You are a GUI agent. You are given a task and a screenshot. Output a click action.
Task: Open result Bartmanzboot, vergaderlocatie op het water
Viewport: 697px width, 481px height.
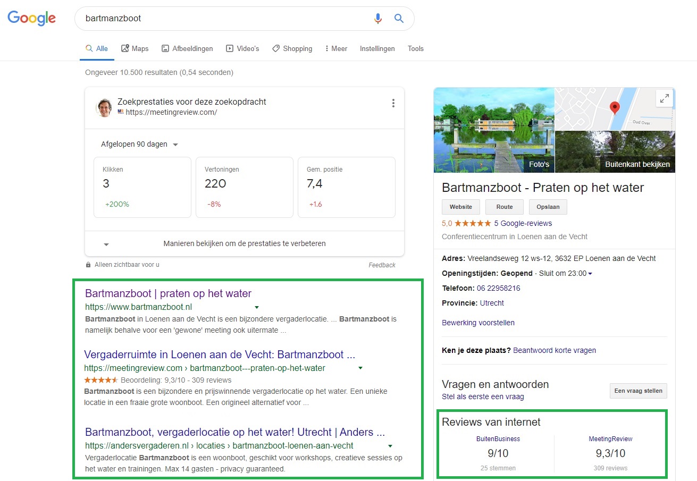click(235, 432)
